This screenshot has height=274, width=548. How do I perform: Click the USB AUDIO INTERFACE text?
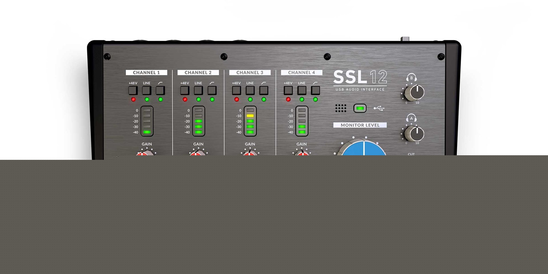(360, 89)
